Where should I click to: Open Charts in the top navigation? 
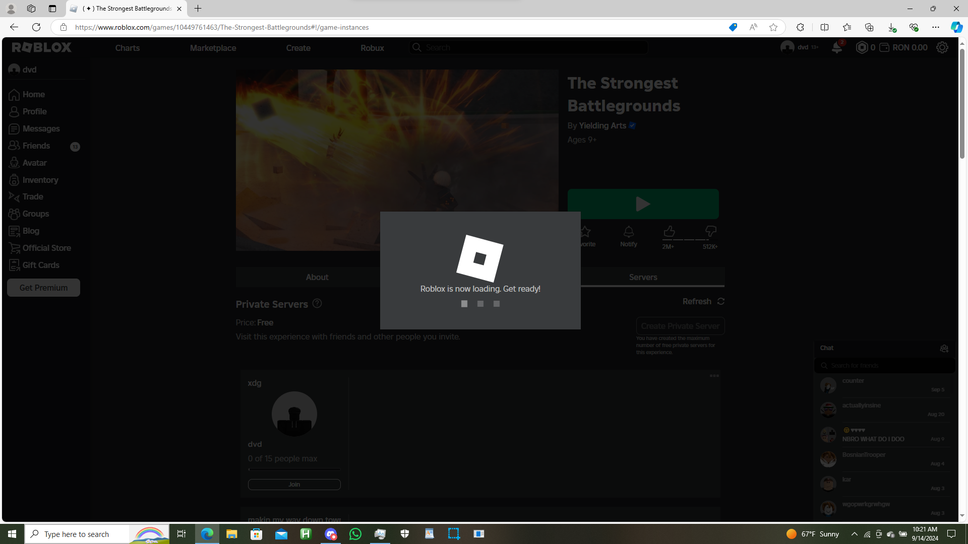pyautogui.click(x=127, y=48)
